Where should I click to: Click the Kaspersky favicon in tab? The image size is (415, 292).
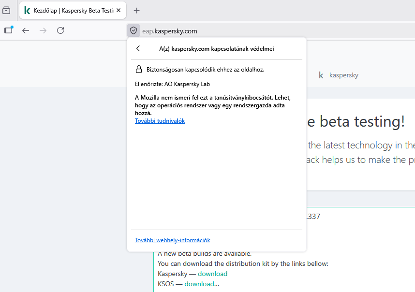(x=27, y=10)
